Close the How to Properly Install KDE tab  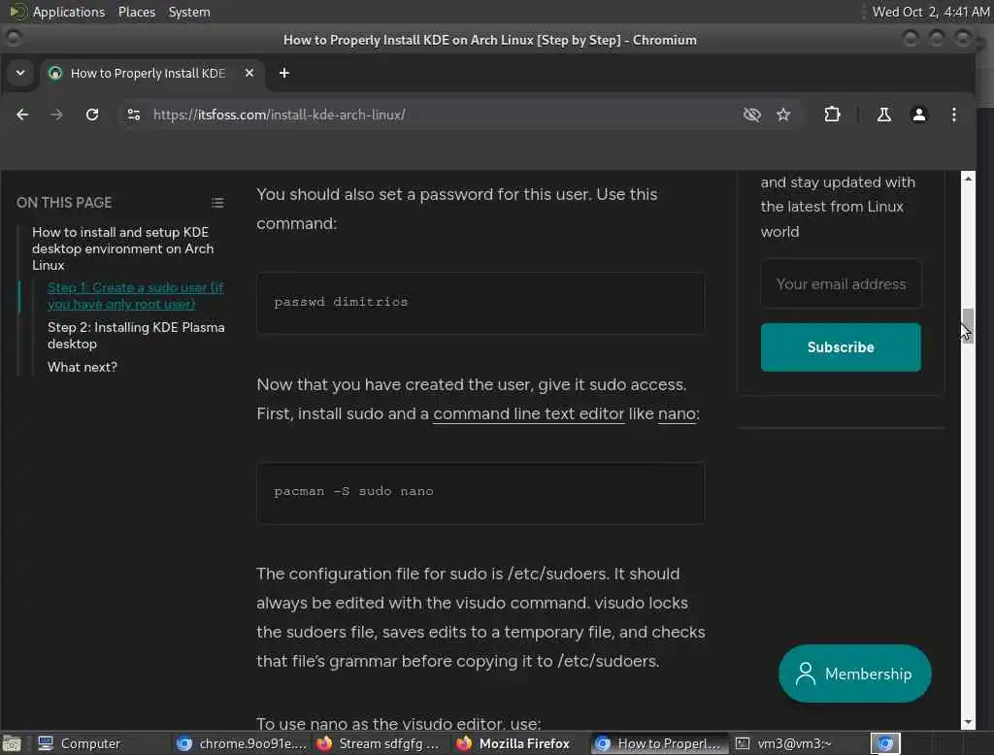(x=249, y=73)
